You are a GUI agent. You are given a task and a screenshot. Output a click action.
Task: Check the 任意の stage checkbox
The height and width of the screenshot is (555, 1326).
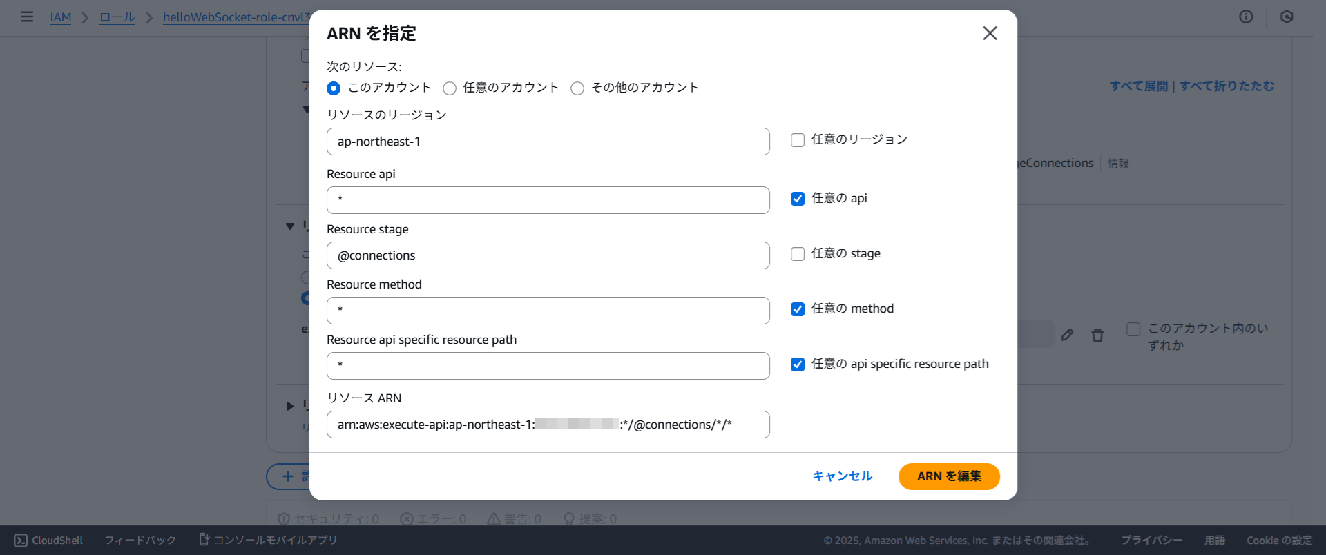click(798, 254)
